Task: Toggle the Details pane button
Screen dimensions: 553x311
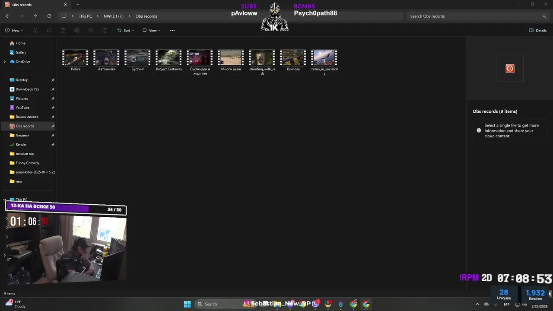Action: point(538,30)
